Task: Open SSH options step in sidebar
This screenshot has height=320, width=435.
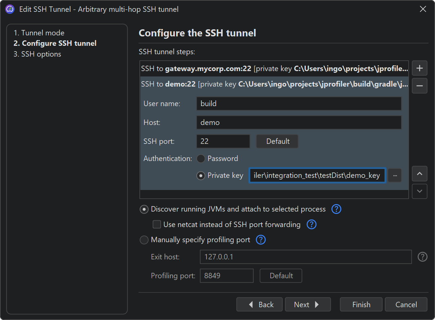Action: click(37, 54)
